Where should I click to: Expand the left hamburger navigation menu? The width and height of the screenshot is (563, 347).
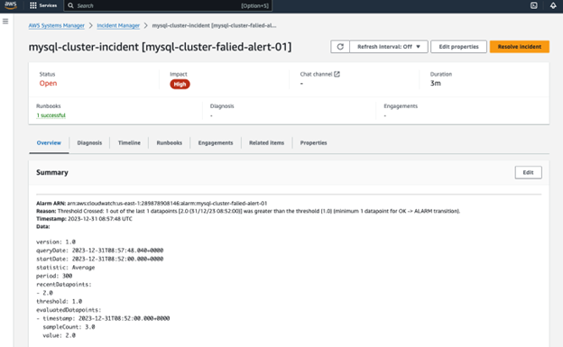click(5, 22)
